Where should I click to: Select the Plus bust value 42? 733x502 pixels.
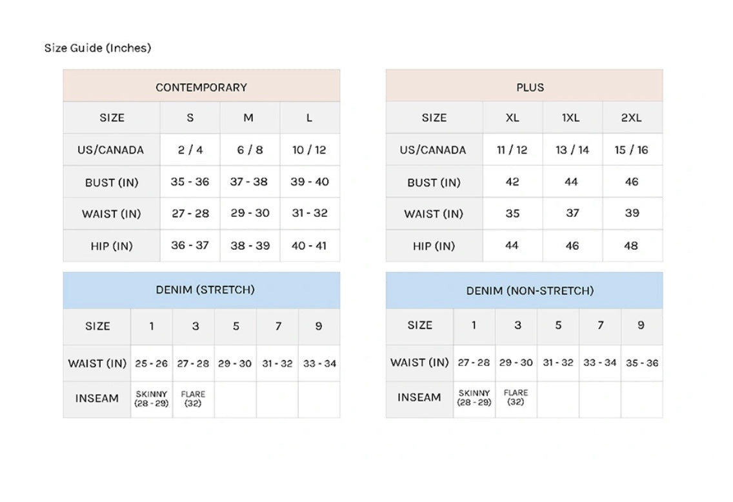point(512,182)
